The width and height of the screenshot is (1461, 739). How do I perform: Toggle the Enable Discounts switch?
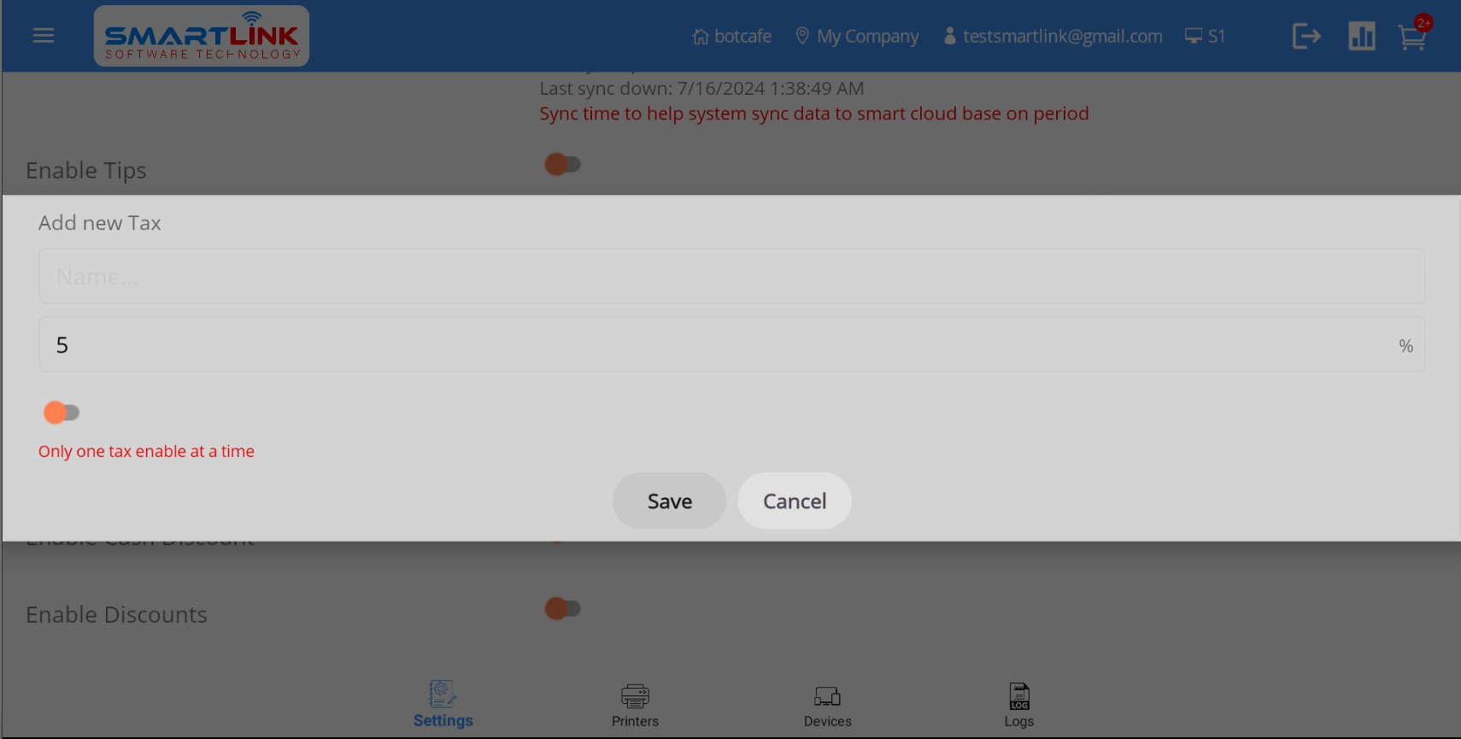coord(563,608)
